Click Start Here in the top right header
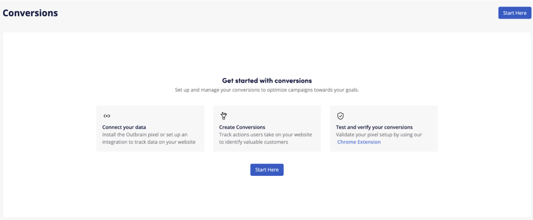 (x=515, y=12)
